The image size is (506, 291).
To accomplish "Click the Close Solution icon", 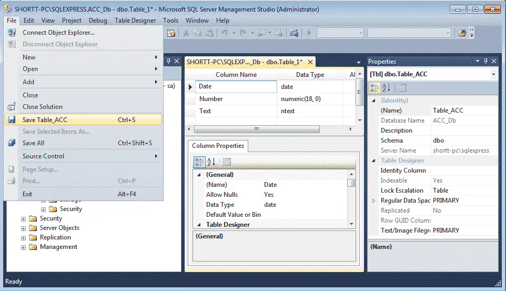I will 12,107.
